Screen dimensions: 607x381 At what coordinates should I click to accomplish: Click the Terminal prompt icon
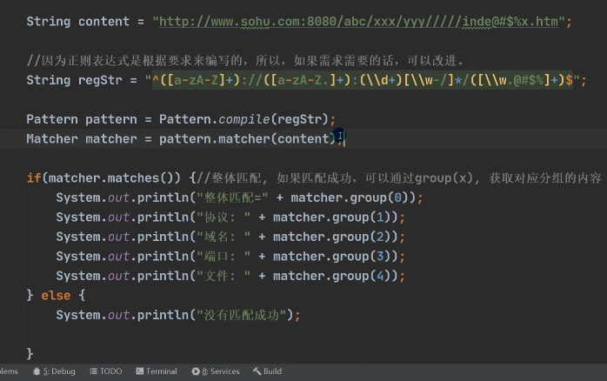click(140, 371)
